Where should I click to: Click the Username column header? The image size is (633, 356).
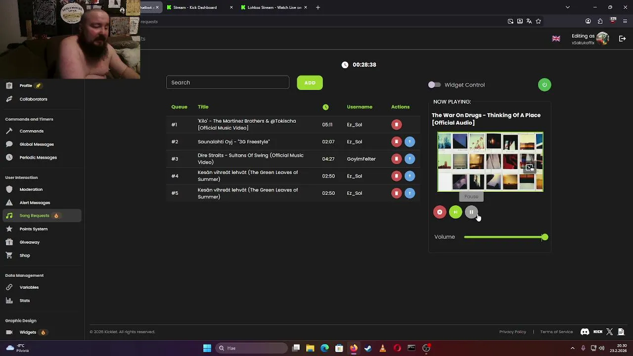[x=360, y=107]
